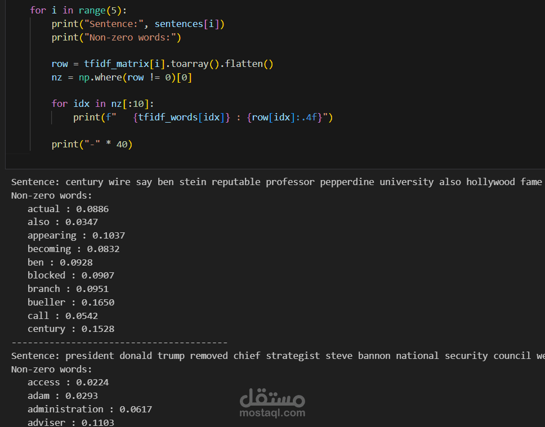Click the 'for idx in nz[:10]:' line
Screen dimensions: 545x427
pos(102,104)
